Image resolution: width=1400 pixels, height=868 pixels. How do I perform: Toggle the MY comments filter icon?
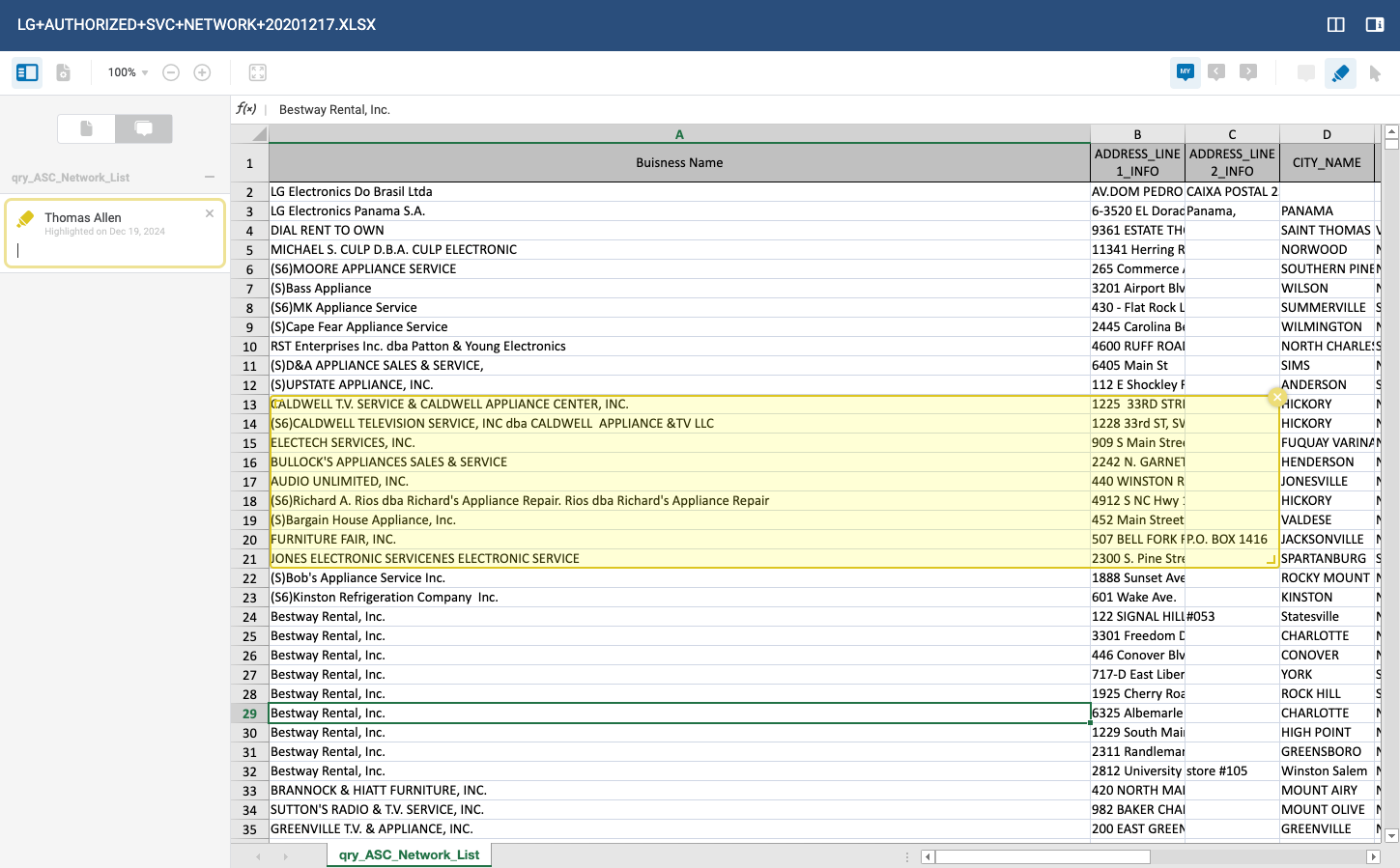point(1186,72)
